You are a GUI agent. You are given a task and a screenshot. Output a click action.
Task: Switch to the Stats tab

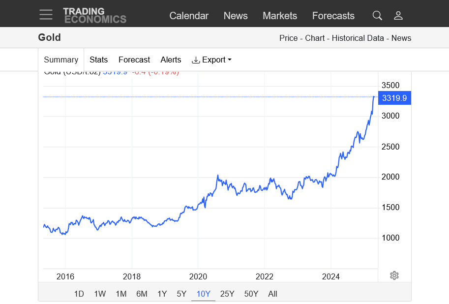[98, 60]
